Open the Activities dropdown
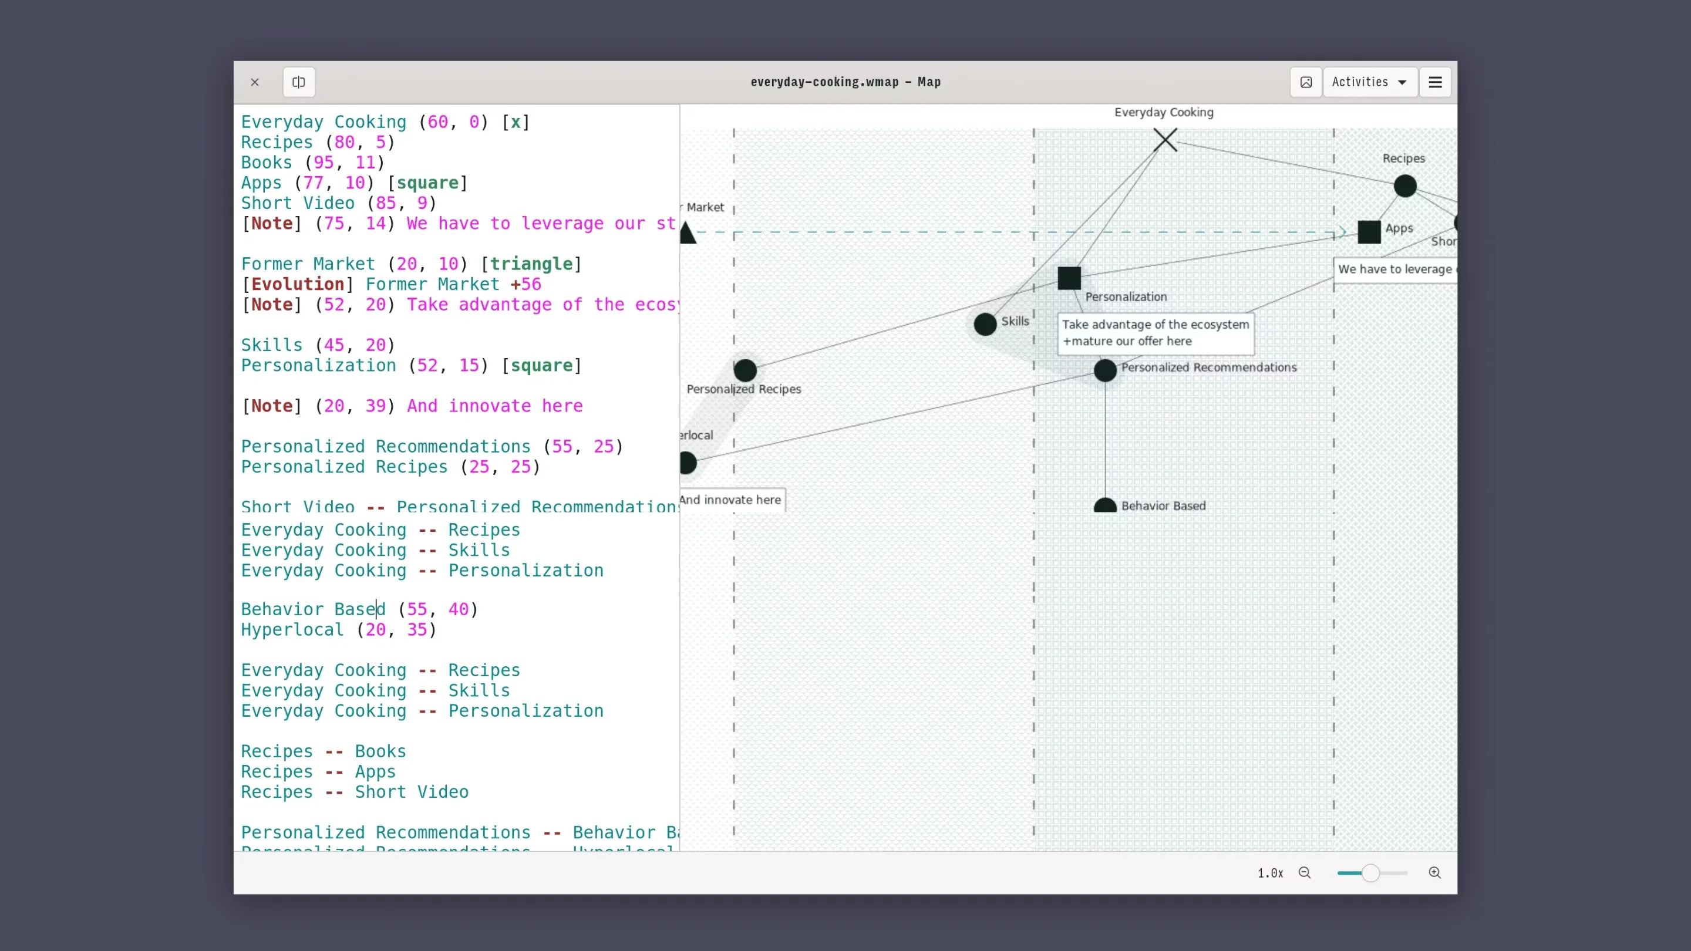Viewport: 1691px width, 951px height. click(x=1369, y=82)
